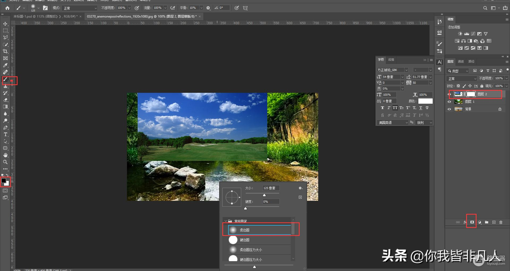The width and height of the screenshot is (510, 271).
Task: Toggle visibility of the 背景 layer
Action: pos(449,109)
